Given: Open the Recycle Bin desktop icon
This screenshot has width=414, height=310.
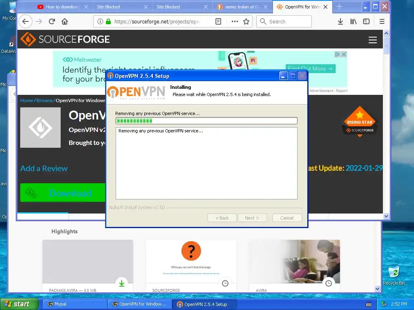Looking at the screenshot, I should 394,276.
